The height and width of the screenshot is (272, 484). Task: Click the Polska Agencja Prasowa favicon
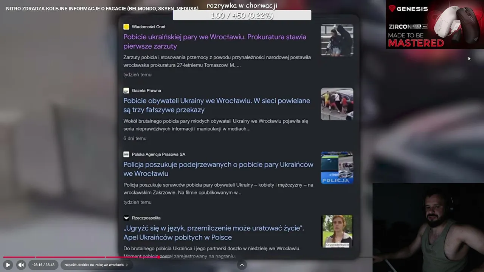point(126,154)
